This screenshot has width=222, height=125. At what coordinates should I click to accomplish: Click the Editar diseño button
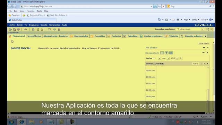[x=204, y=43]
